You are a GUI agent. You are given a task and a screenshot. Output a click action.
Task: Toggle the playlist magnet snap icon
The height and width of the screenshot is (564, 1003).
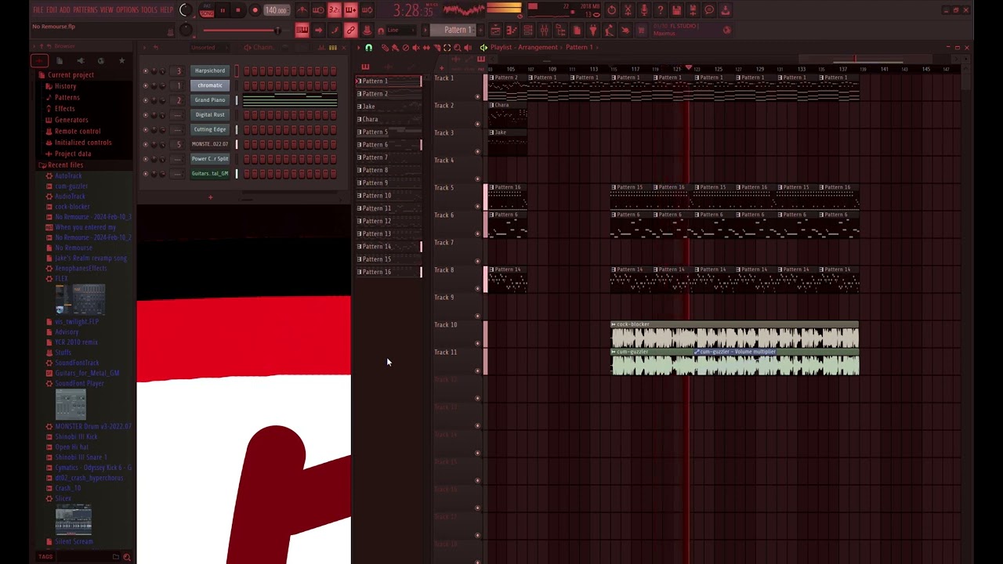tap(368, 48)
